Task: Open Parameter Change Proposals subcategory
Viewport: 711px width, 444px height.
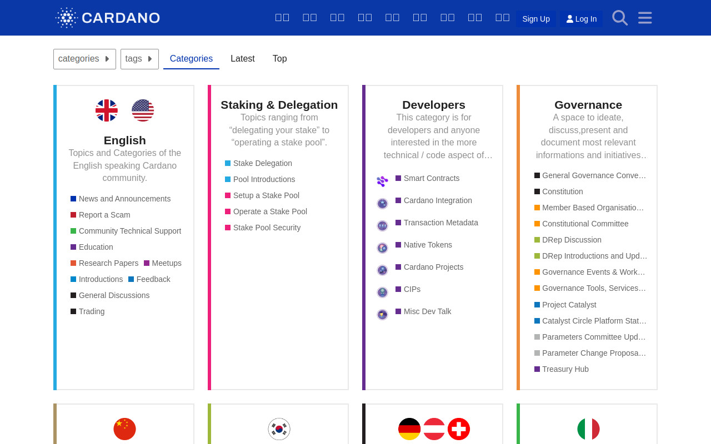Action: (x=590, y=353)
